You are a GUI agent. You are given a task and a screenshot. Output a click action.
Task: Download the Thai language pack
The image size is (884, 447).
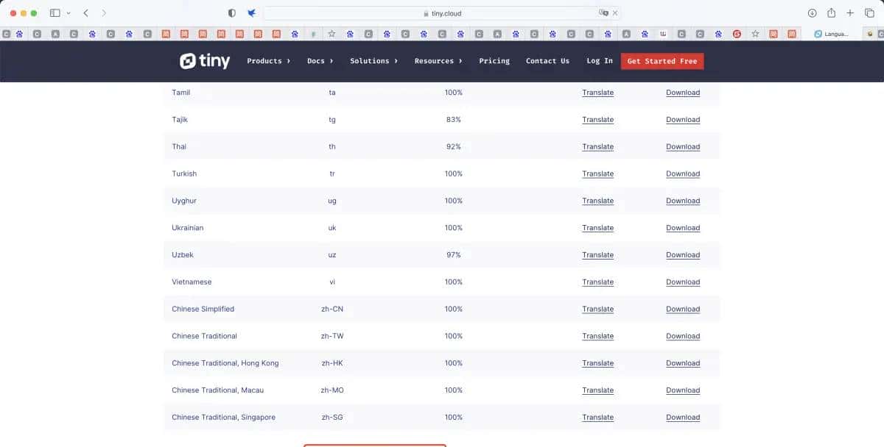(x=683, y=147)
